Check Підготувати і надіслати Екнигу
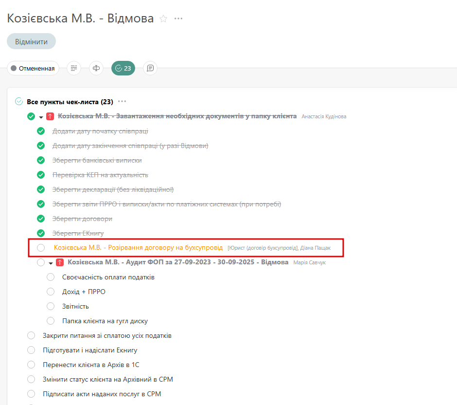 [31, 350]
